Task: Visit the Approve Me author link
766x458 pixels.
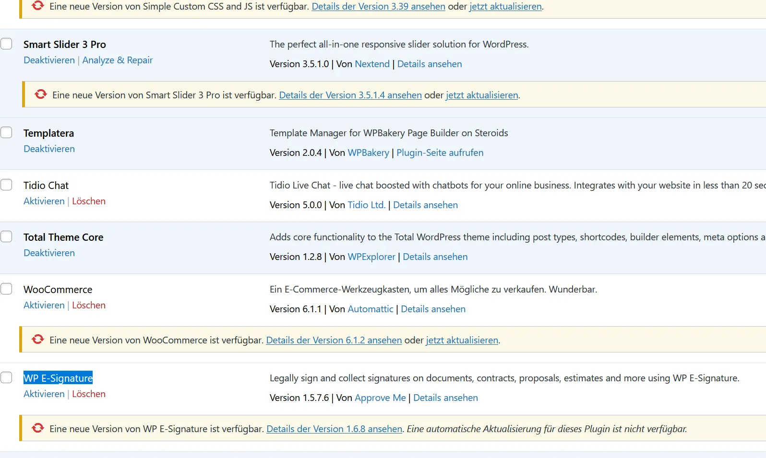Action: click(x=381, y=398)
